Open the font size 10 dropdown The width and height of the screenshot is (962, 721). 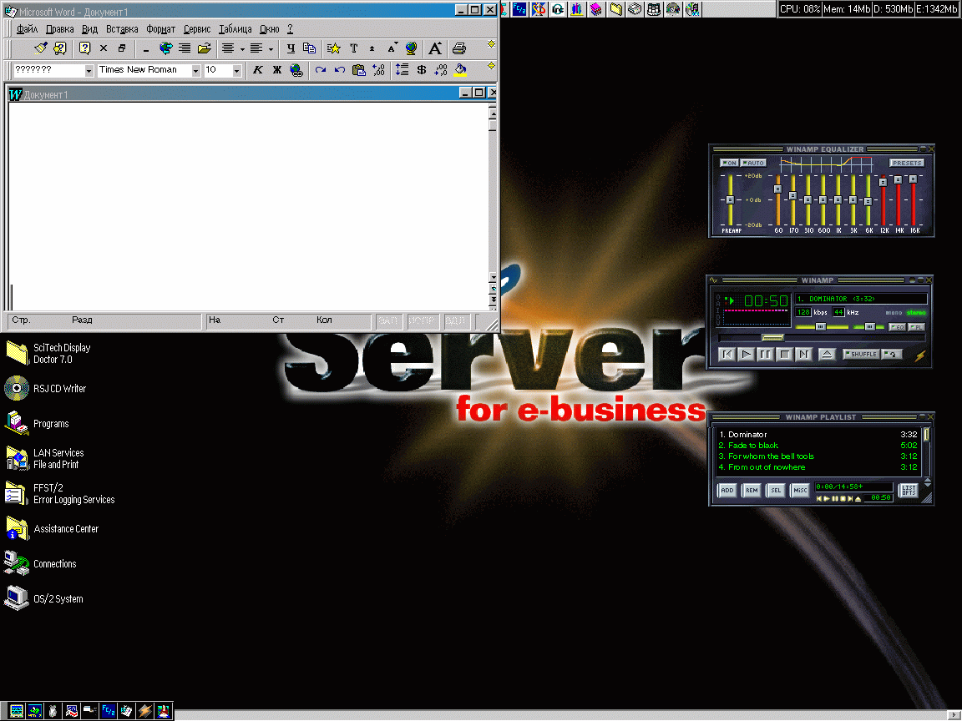click(x=237, y=71)
